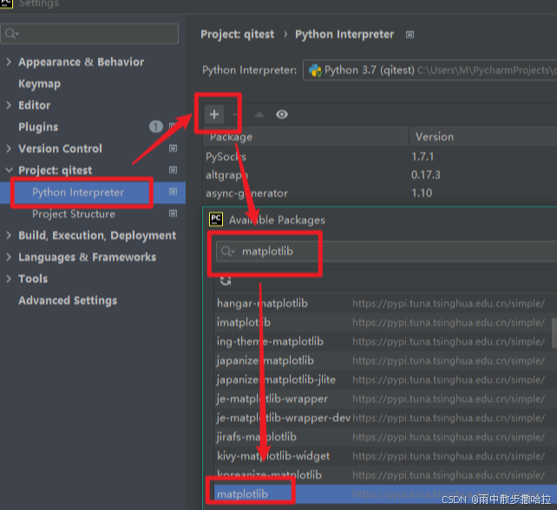Click the search icon in Available Packages field
557x510 pixels.
227,252
